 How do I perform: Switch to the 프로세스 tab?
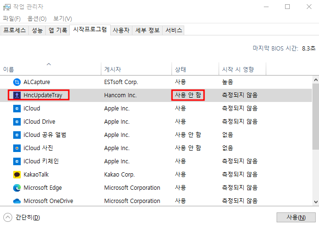(15, 30)
